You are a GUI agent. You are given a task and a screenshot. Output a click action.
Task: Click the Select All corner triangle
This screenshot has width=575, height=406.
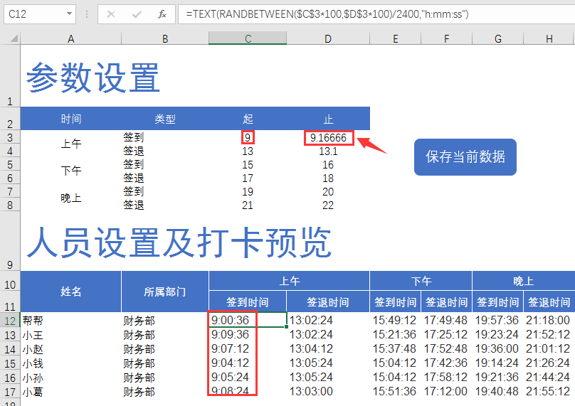pyautogui.click(x=14, y=38)
